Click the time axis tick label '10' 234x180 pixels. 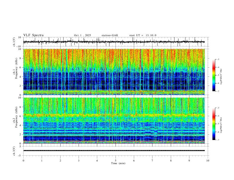point(208,161)
